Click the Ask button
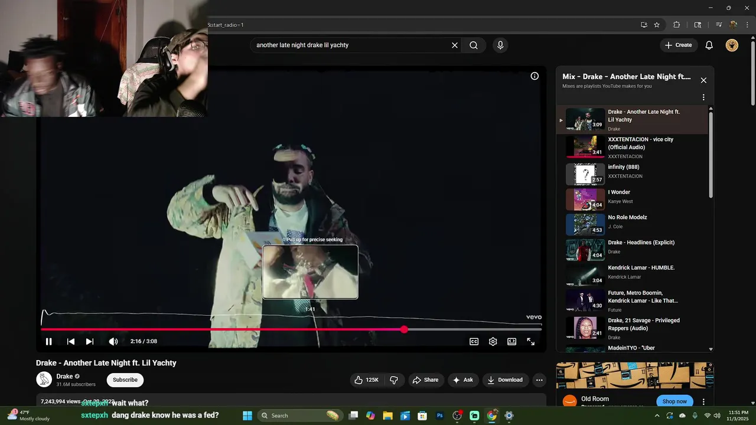Image resolution: width=756 pixels, height=425 pixels. click(463, 380)
